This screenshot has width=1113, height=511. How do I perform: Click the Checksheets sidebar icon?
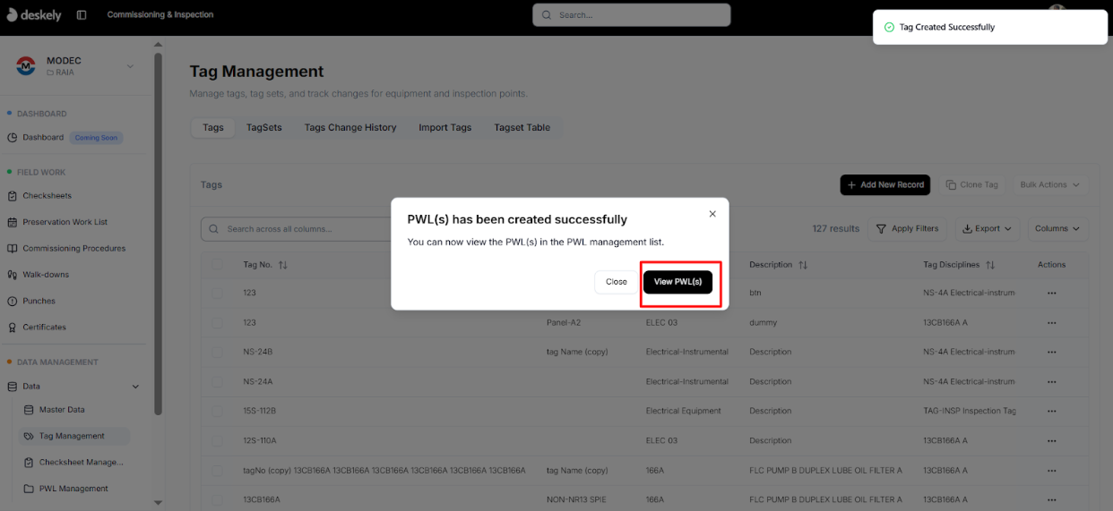tap(13, 196)
